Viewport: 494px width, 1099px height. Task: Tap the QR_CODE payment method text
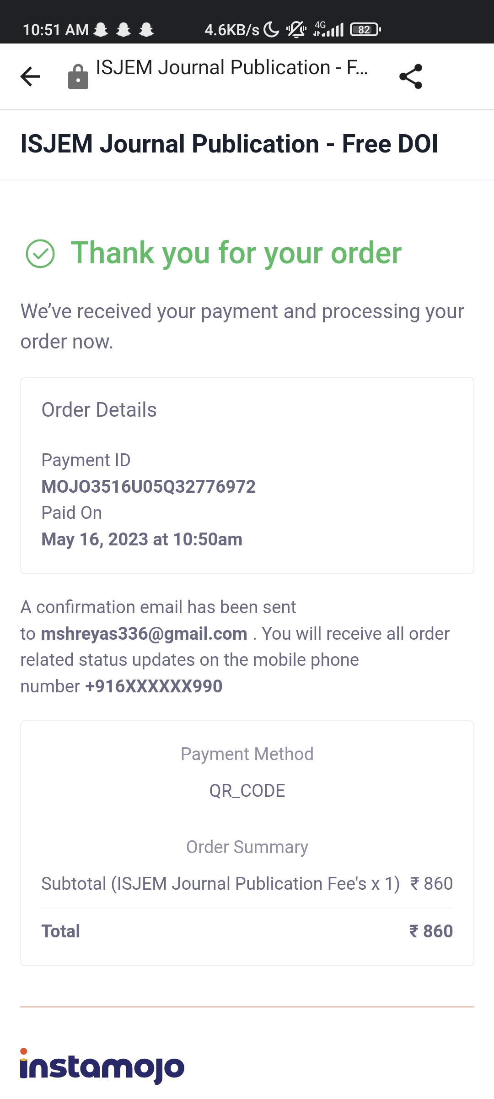247,791
